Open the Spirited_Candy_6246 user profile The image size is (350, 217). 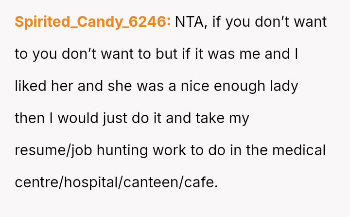pos(92,22)
